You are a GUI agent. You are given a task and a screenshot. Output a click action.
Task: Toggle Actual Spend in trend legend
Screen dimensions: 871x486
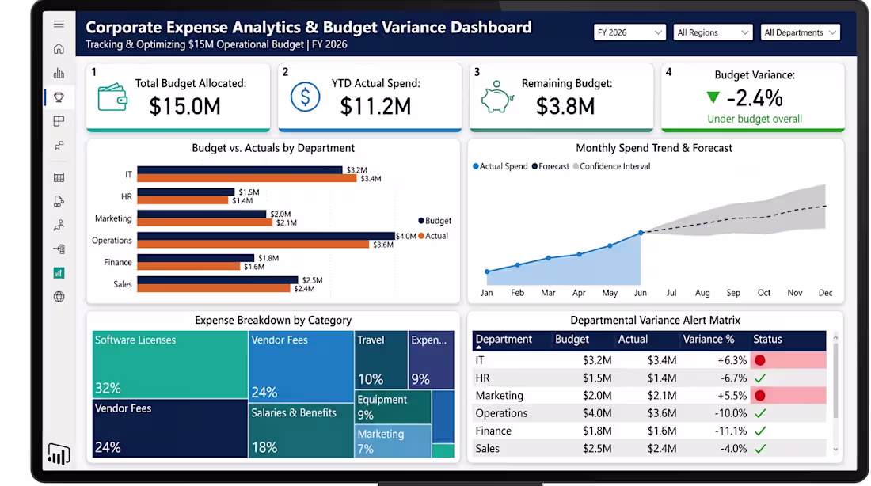click(500, 166)
